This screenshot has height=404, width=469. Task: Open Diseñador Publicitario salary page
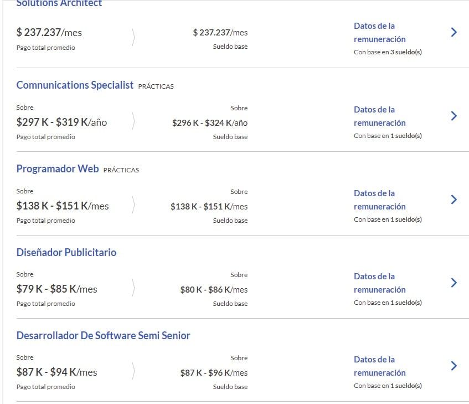tap(66, 252)
